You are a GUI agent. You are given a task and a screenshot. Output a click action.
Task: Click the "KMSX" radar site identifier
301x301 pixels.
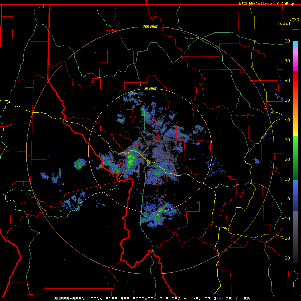(196, 299)
